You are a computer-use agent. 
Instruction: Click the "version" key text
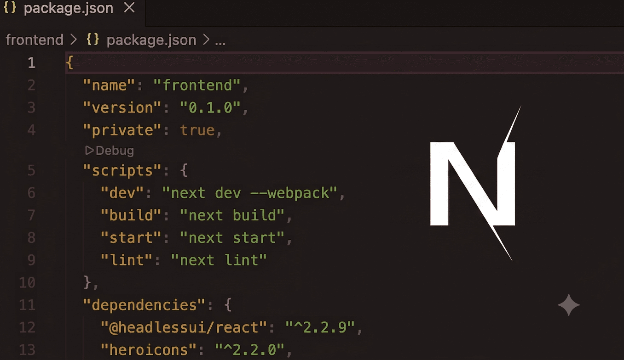tap(122, 107)
